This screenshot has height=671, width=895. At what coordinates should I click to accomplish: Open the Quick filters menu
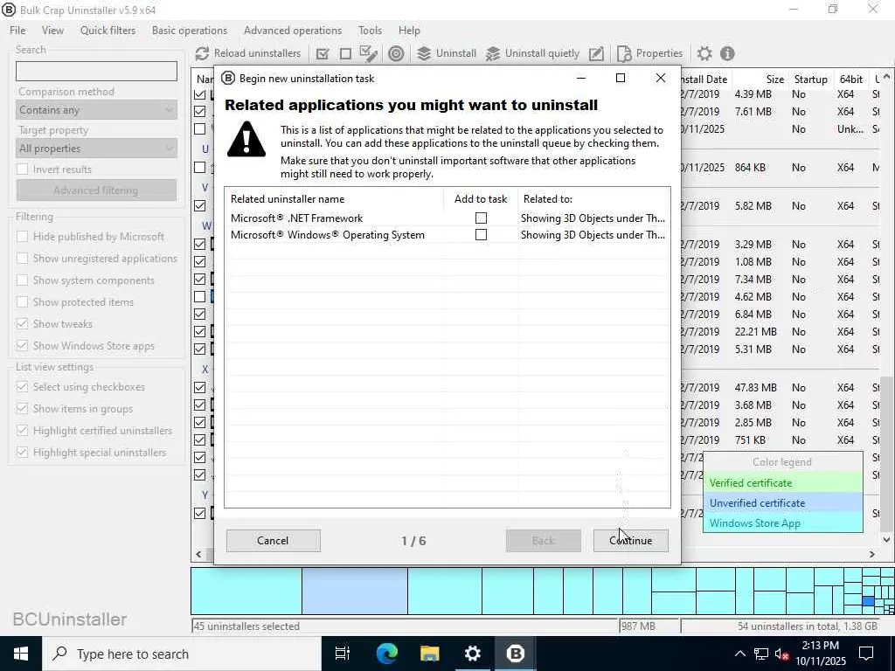[108, 31]
